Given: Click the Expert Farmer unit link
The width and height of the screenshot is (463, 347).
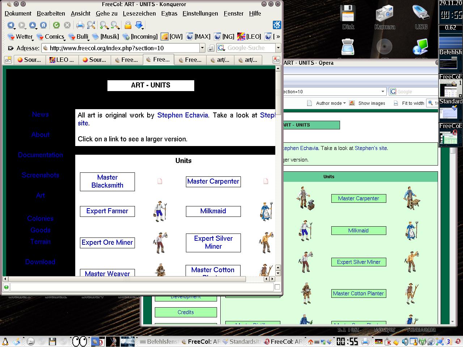Looking at the screenshot, I should coord(107,211).
